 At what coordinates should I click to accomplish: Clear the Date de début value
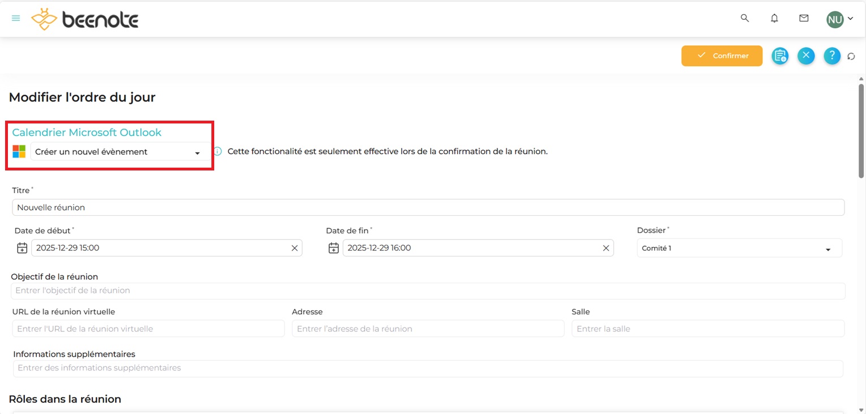point(294,248)
